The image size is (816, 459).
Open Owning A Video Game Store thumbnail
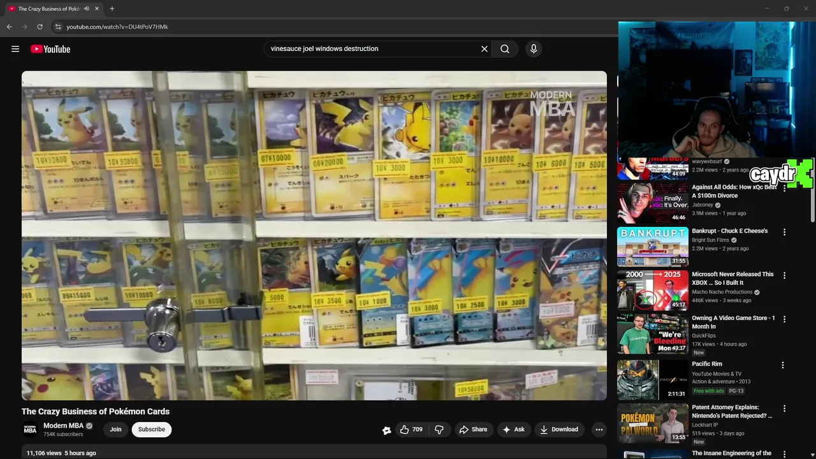[x=653, y=334]
